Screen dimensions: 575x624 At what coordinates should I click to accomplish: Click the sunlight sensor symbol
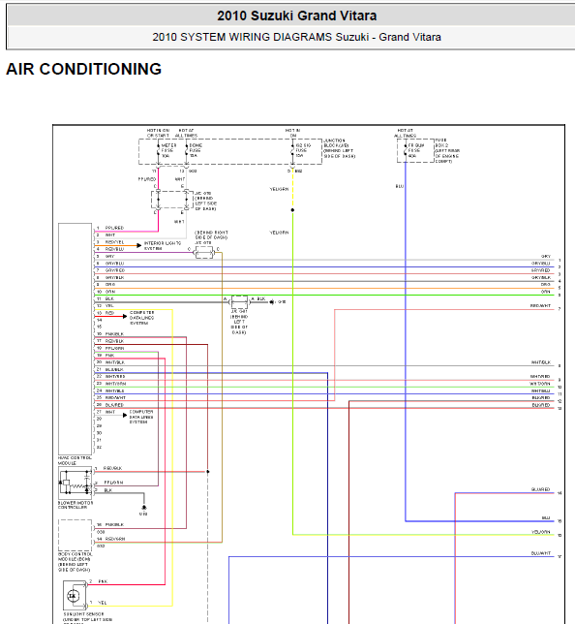[x=75, y=596]
